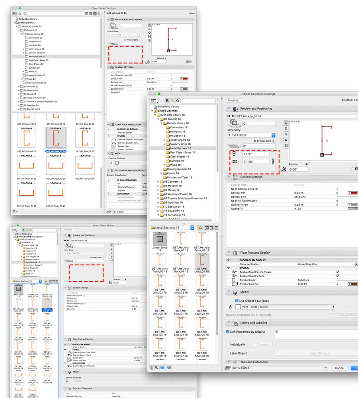Open the to Project Zero popup menu
The image size is (358, 398).
tap(274, 141)
